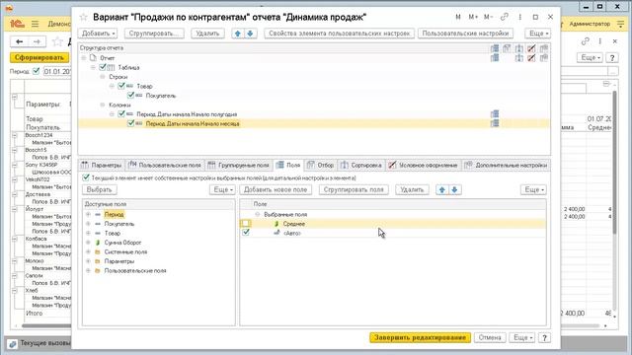The width and height of the screenshot is (632, 355).
Task: Collapse the Выбранные поля node
Action: (x=258, y=215)
